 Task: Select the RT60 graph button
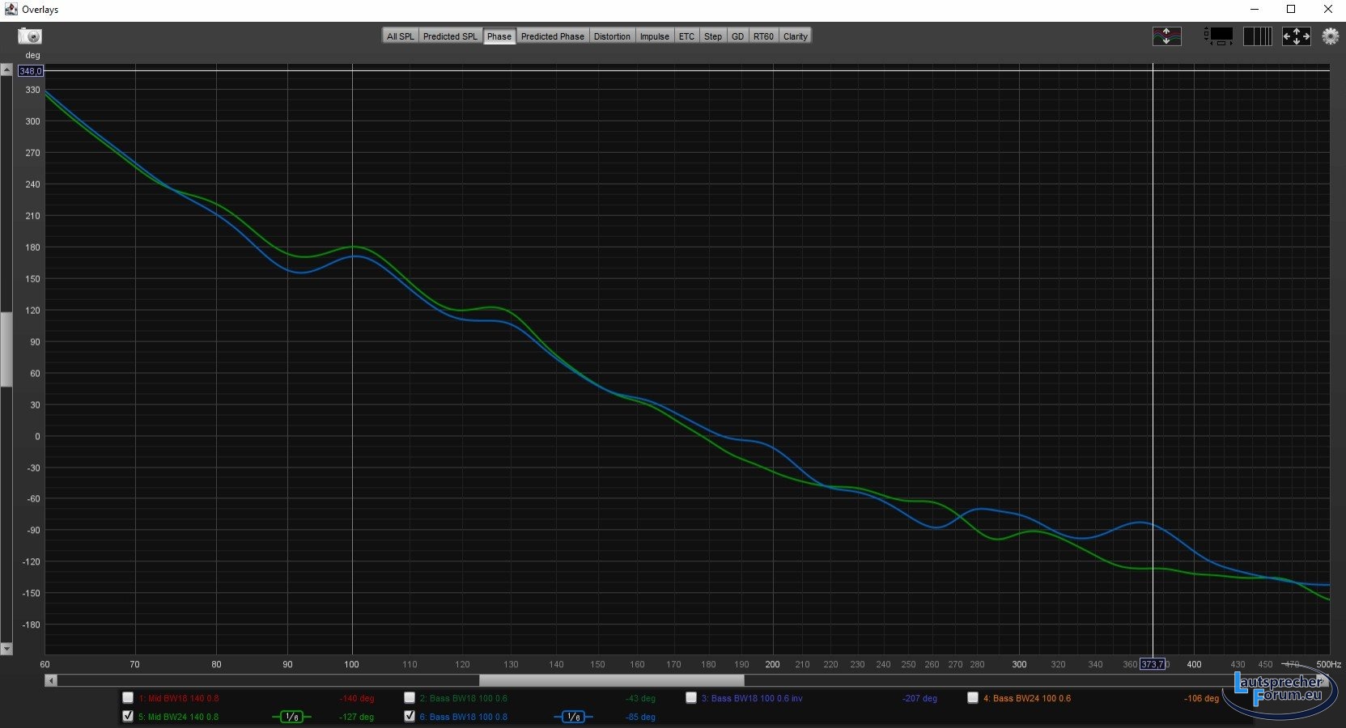pos(762,36)
